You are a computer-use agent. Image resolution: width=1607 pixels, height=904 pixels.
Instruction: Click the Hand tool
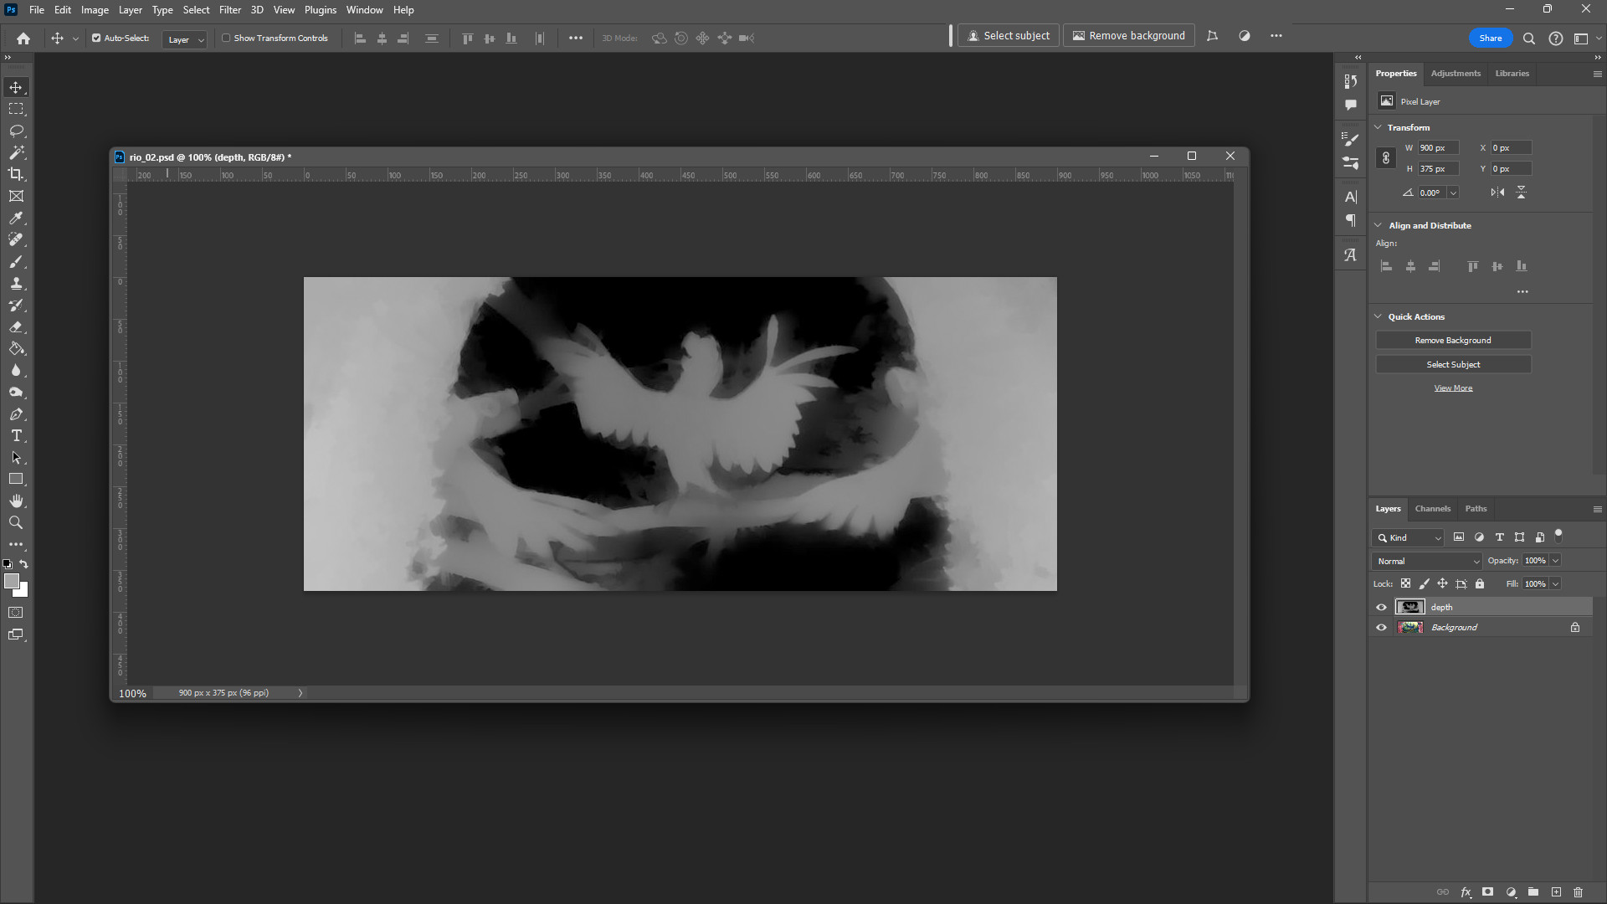tap(16, 501)
